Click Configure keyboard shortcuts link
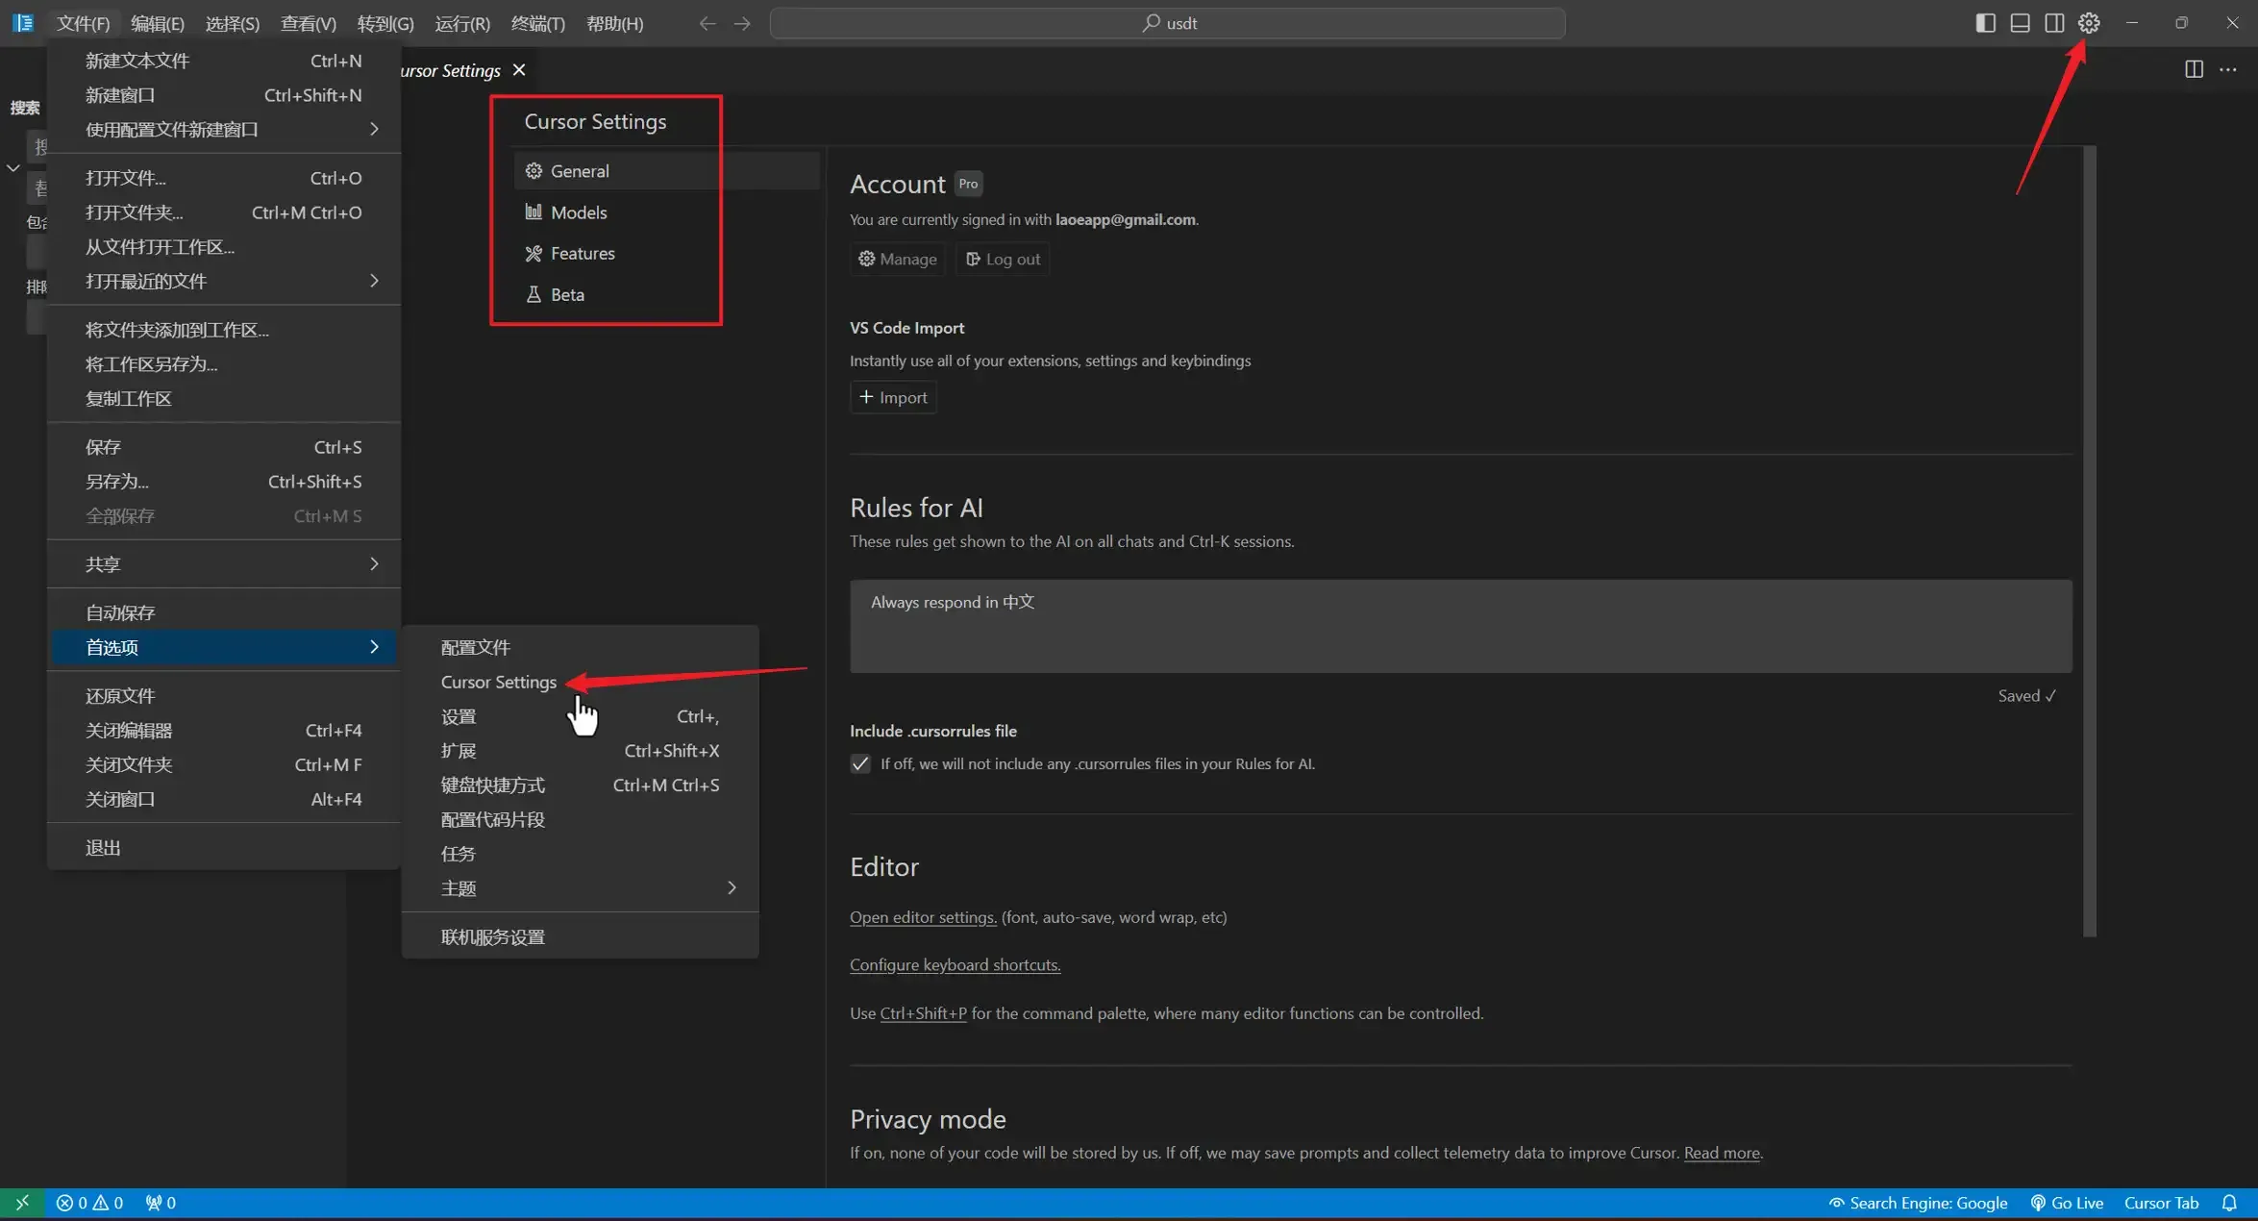The image size is (2258, 1221). 955,964
